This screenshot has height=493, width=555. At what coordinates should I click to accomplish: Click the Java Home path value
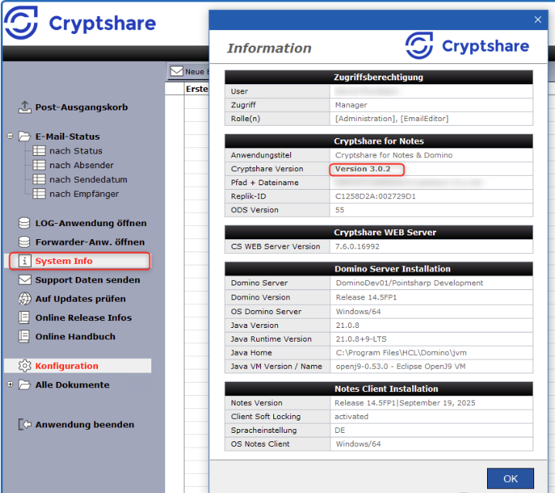tap(401, 353)
